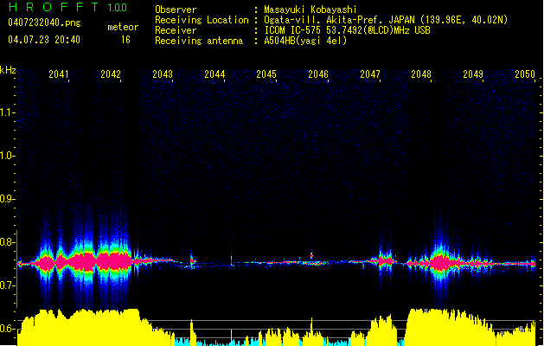Click the 2045 time axis marker
This screenshot has width=544, height=346.
pos(266,74)
